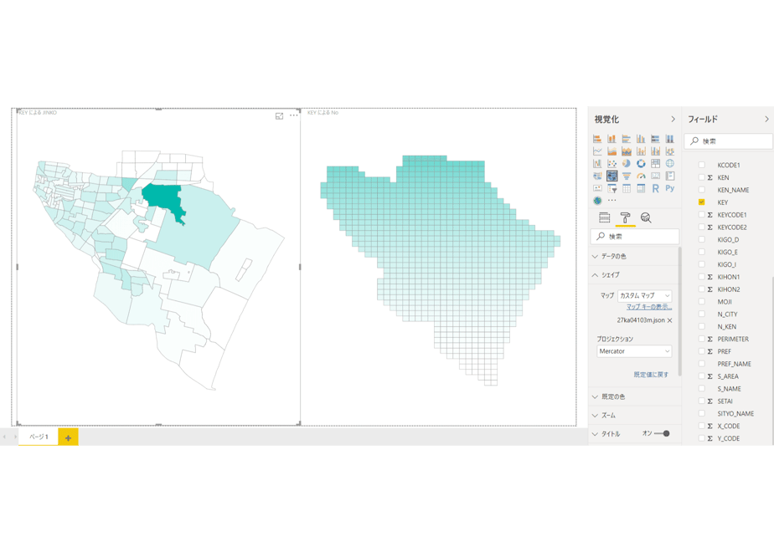Select the card visual

656,176
